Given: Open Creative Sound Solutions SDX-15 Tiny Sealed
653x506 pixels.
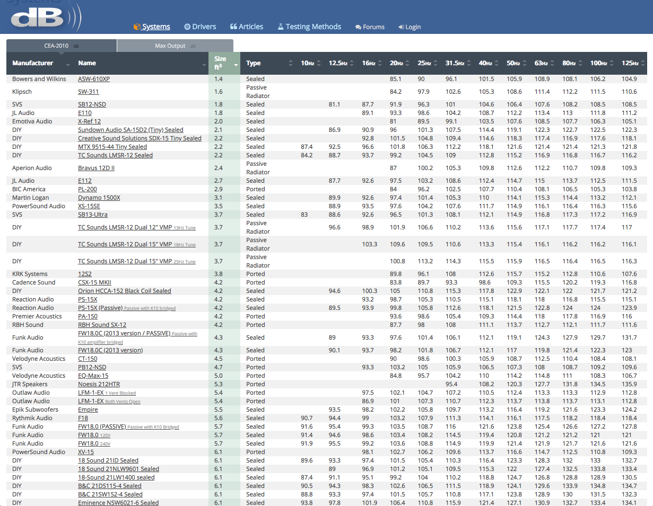Looking at the screenshot, I should pyautogui.click(x=140, y=138).
